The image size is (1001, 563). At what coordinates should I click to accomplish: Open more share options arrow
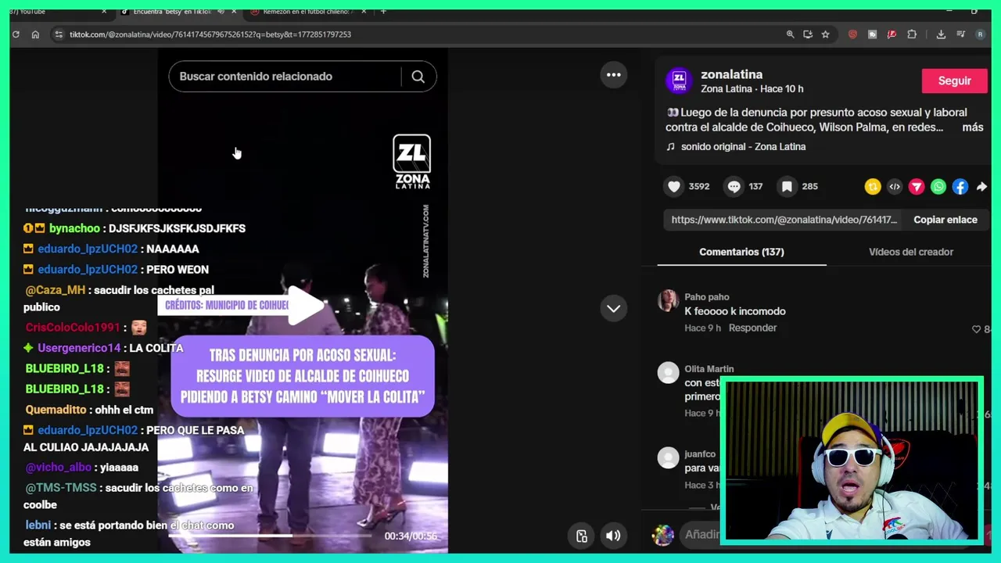point(981,187)
